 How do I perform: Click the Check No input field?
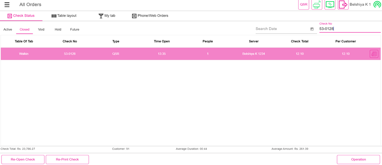[x=349, y=29]
